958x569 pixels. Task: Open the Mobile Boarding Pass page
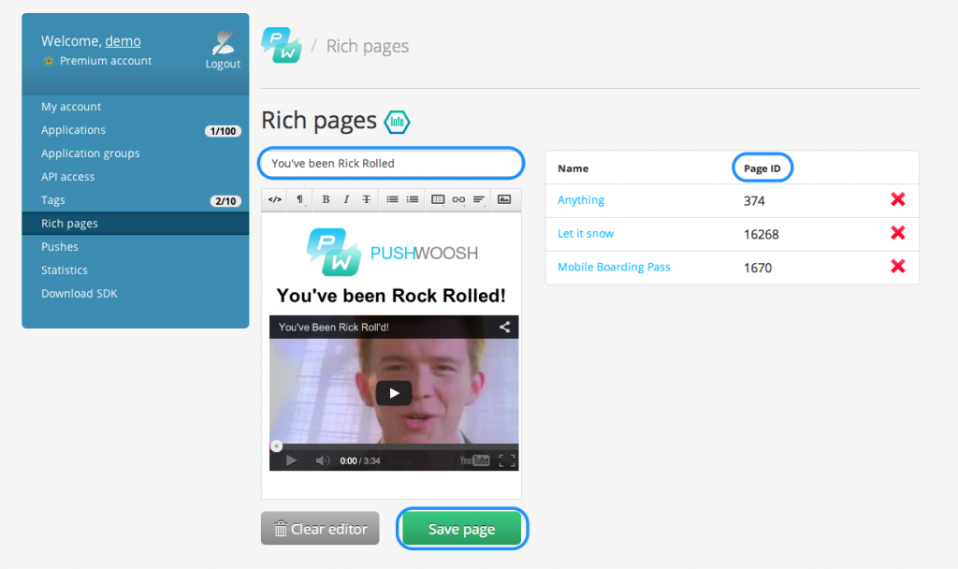(x=614, y=267)
